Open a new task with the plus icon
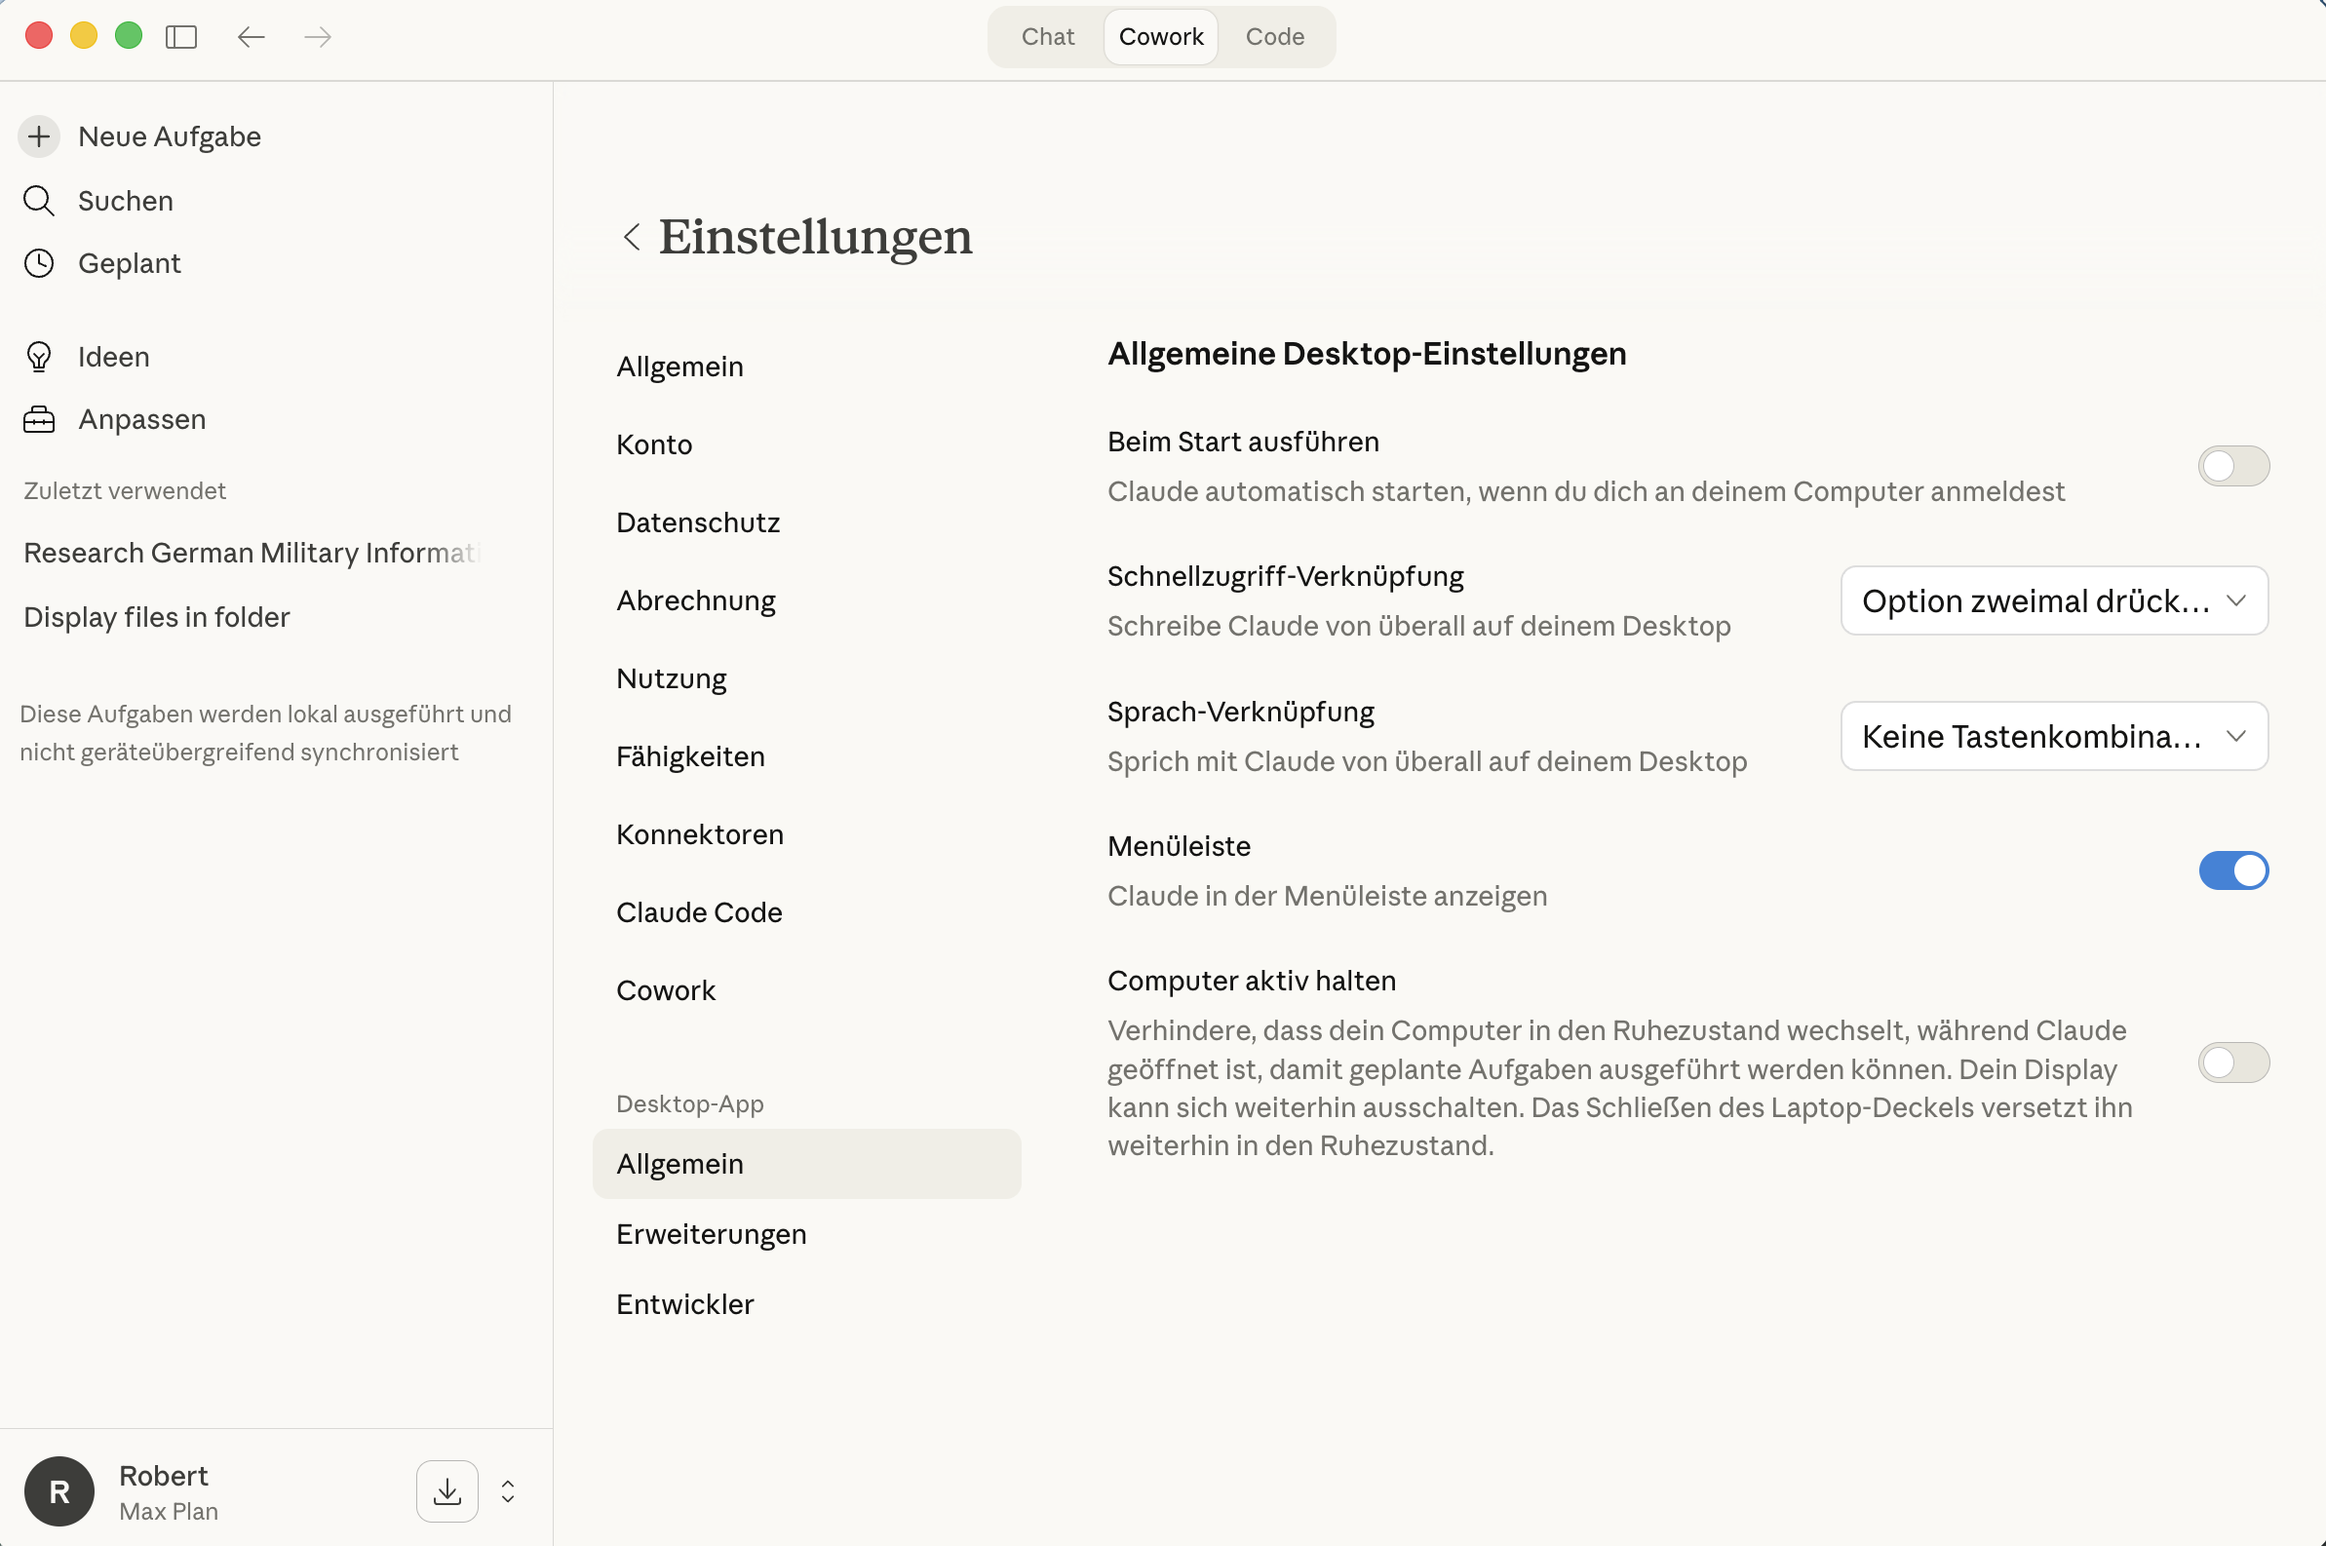 (x=38, y=136)
